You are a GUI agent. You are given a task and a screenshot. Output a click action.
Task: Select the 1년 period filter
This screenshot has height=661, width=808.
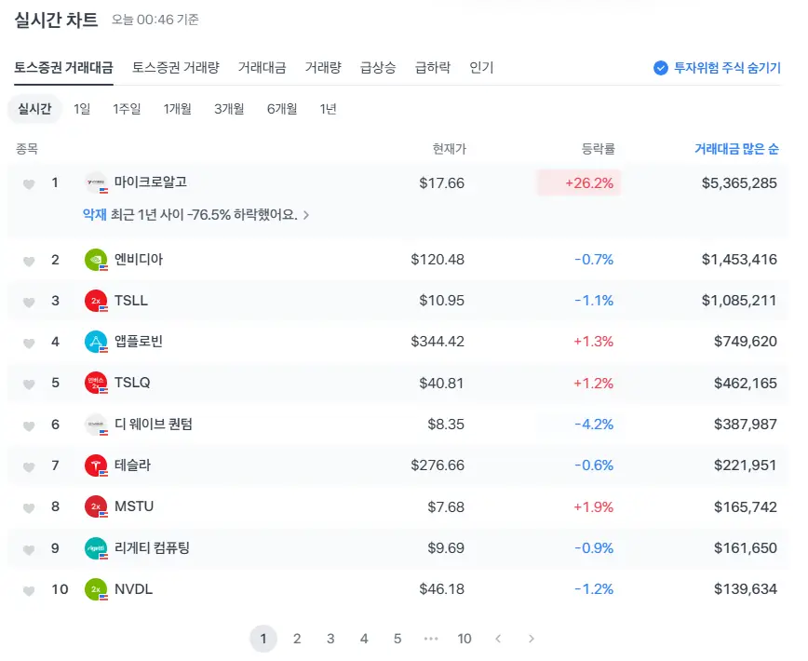pyautogui.click(x=329, y=109)
